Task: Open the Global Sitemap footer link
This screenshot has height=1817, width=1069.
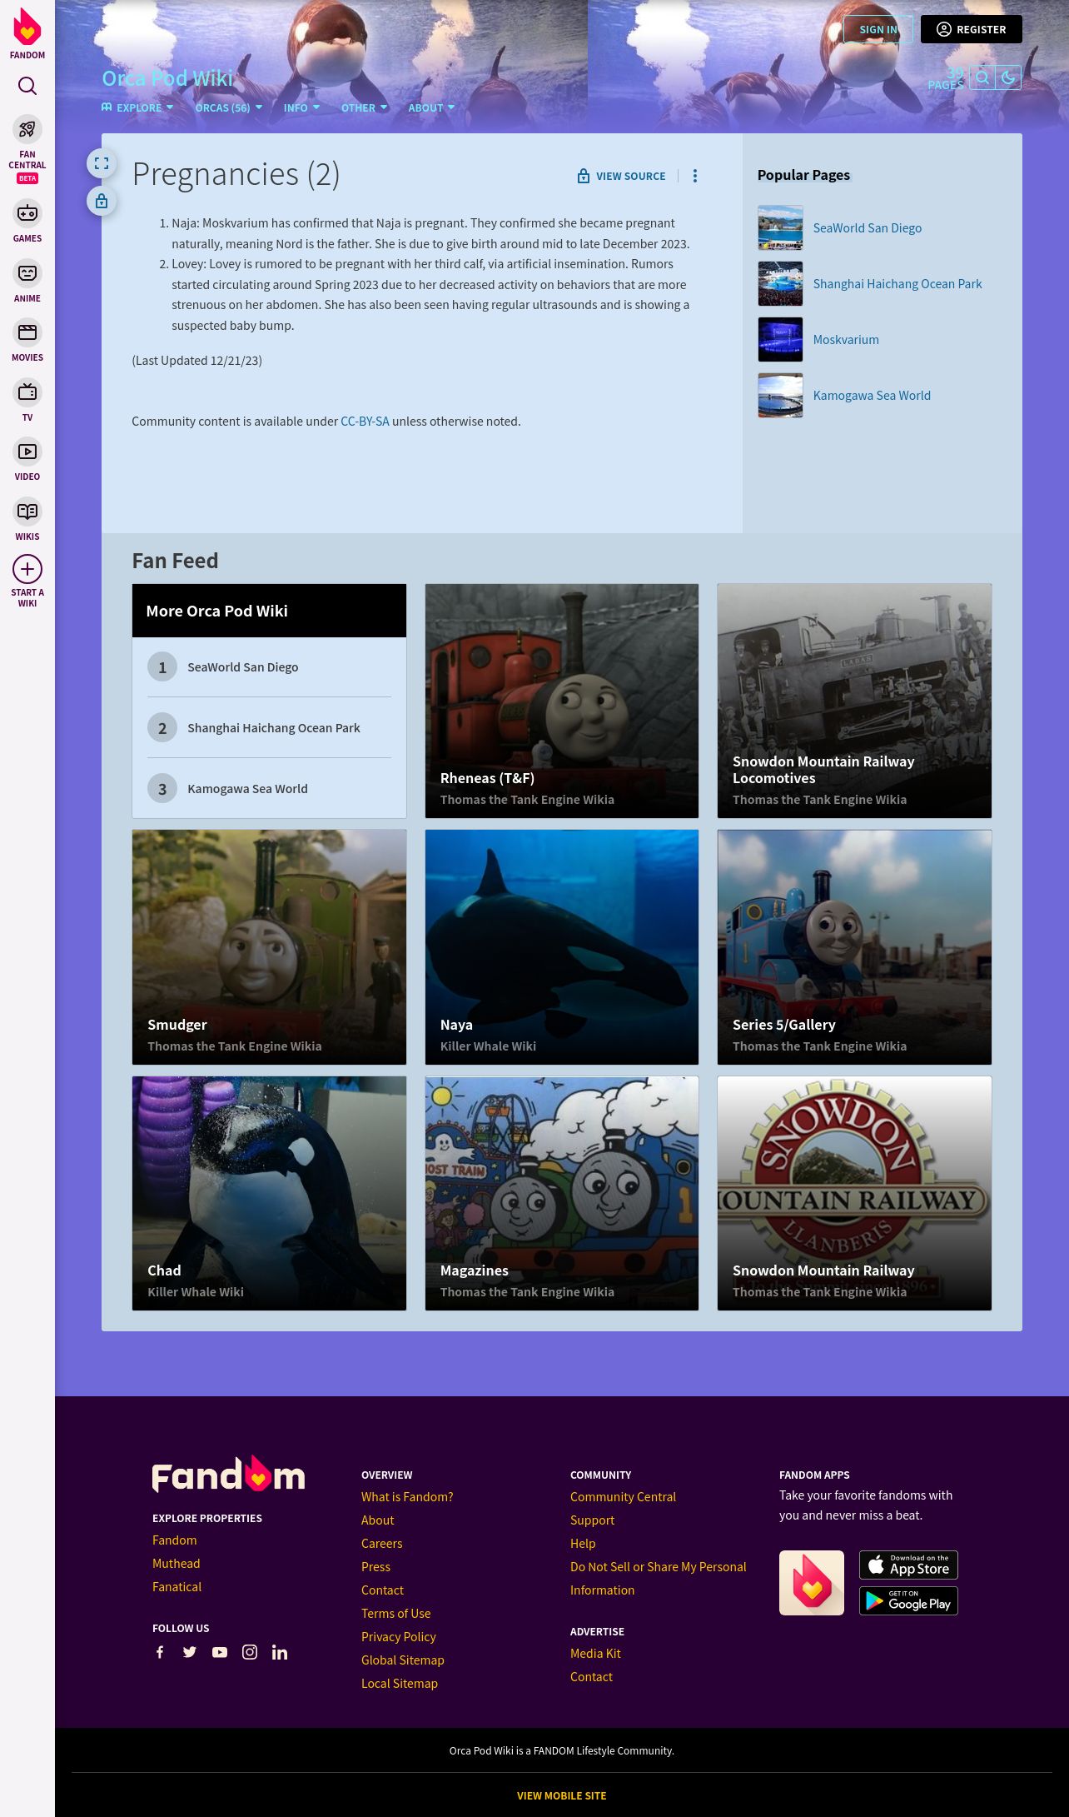Action: [402, 1660]
